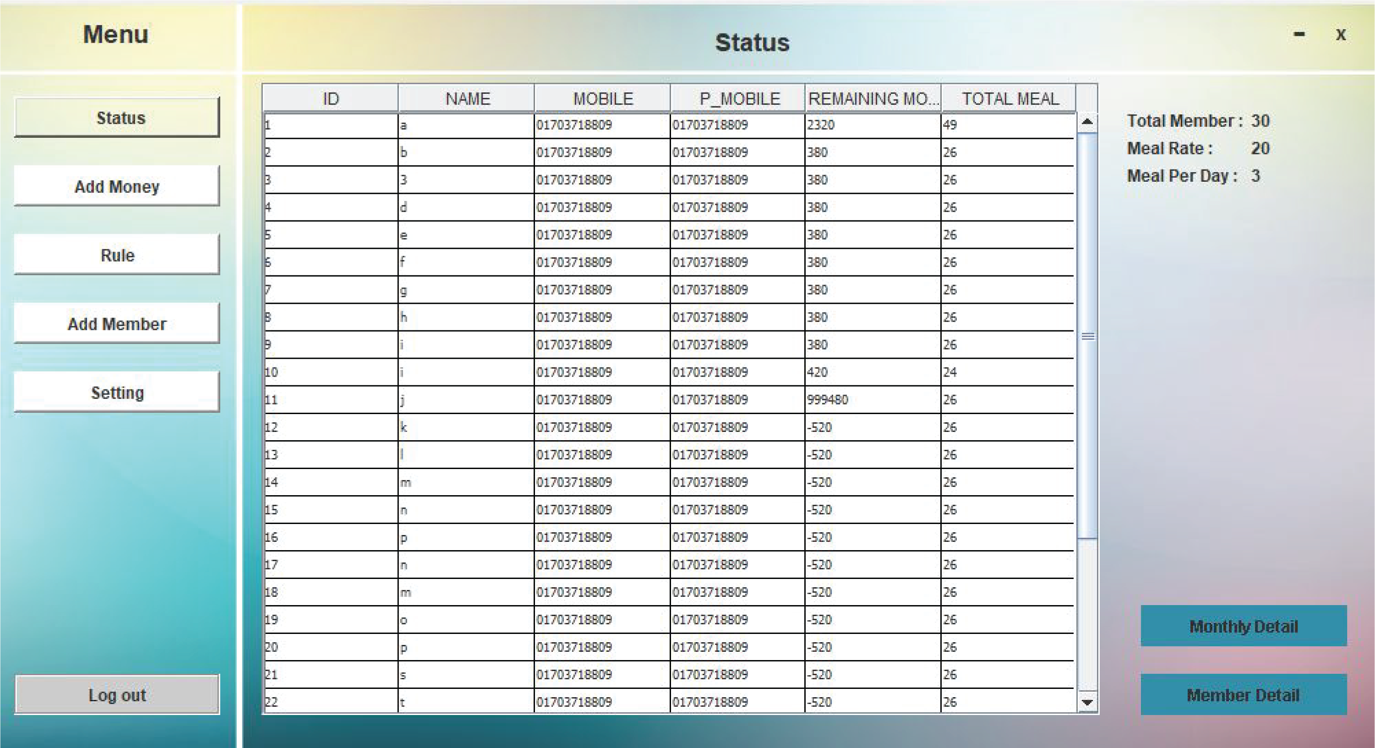Click the ID column header
The height and width of the screenshot is (748, 1375).
tap(330, 99)
